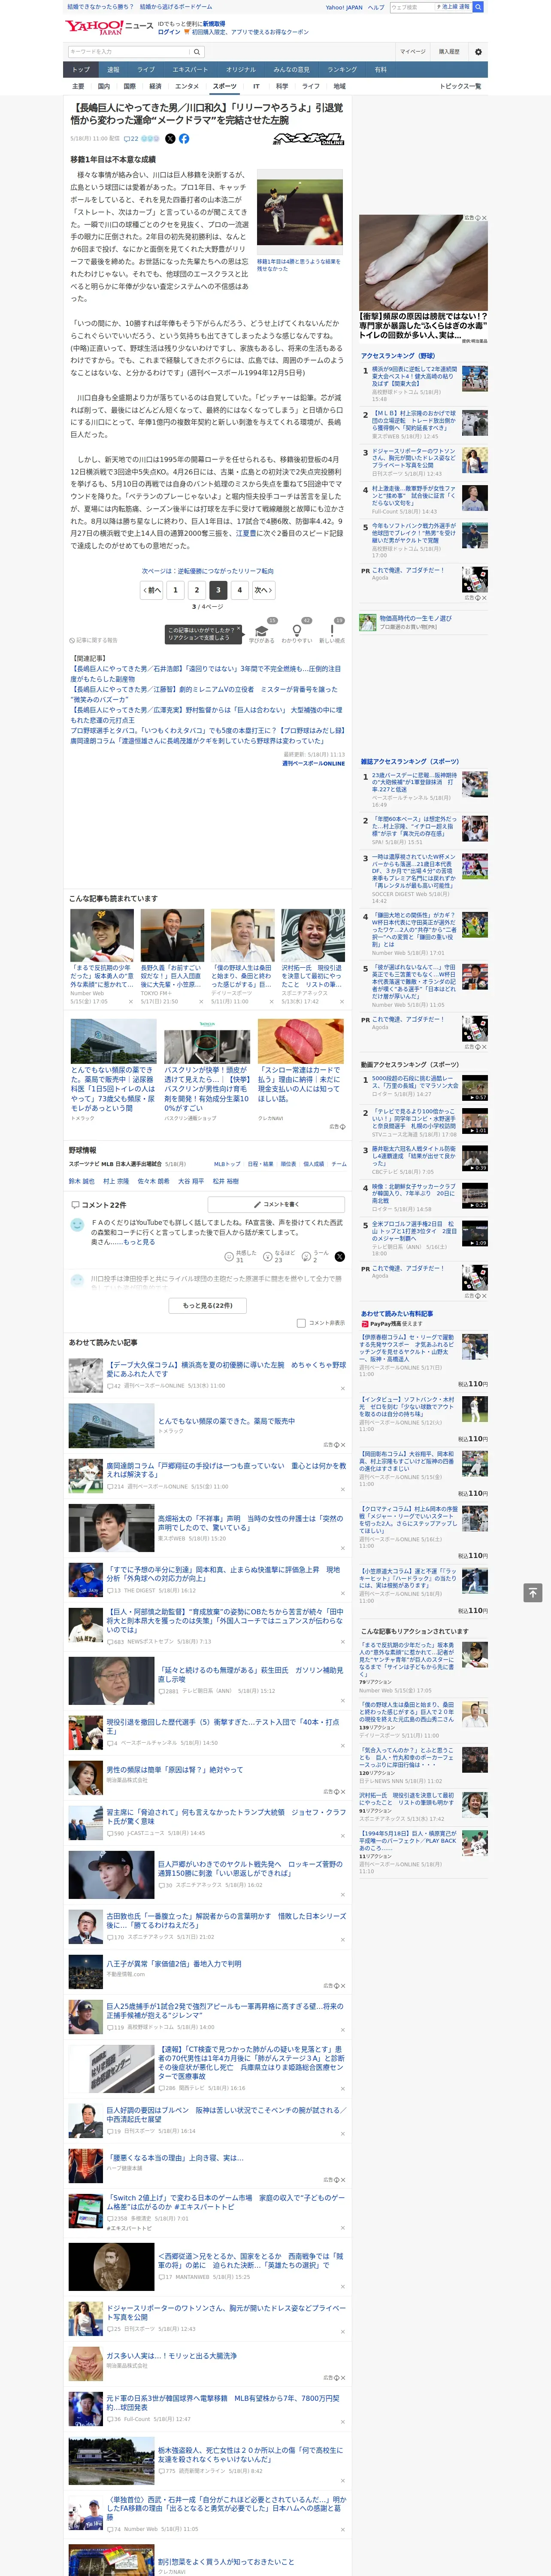Click the 購入履歴 button
Viewport: 551px width, 2576px height.
[x=449, y=52]
